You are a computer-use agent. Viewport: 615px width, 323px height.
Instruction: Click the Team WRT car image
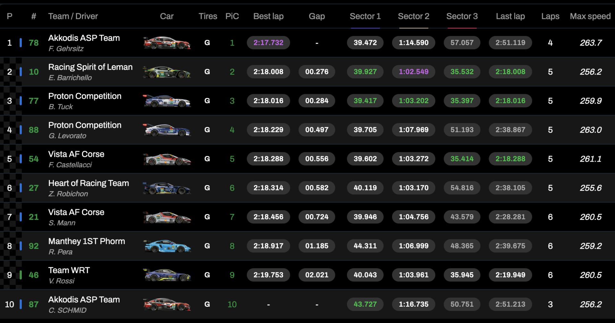click(x=167, y=275)
